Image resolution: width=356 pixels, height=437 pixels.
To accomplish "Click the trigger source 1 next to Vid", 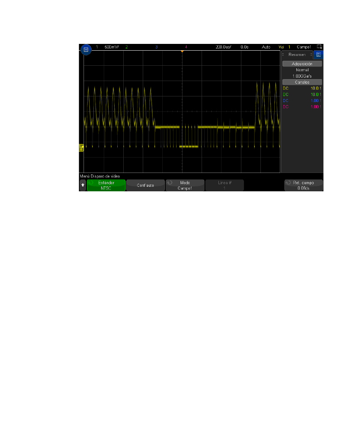I will (x=289, y=47).
